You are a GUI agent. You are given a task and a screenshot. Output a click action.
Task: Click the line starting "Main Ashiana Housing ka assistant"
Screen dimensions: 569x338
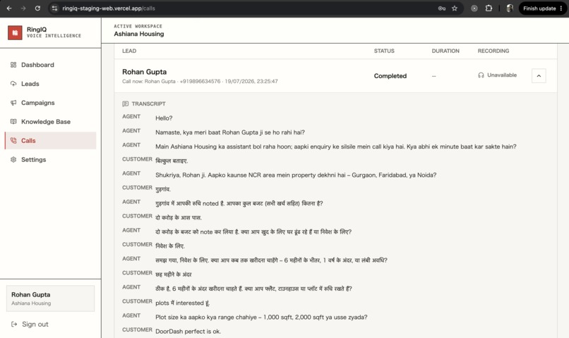(x=335, y=146)
